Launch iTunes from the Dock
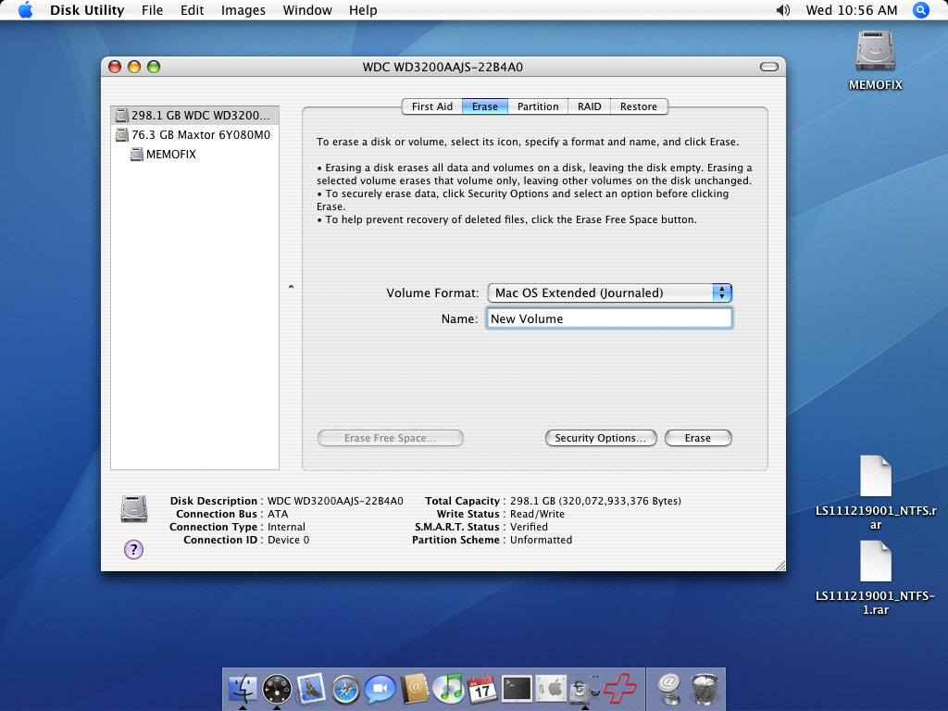This screenshot has width=948, height=711. [449, 689]
